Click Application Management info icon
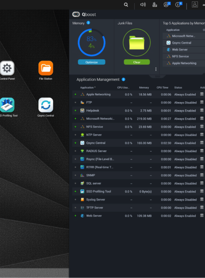 point(123,80)
